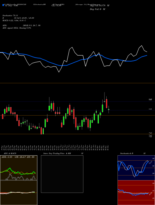Viewport: 155px width, 205px height.
Task: Click the Day Vol: 0 M value
Action: point(97,9)
